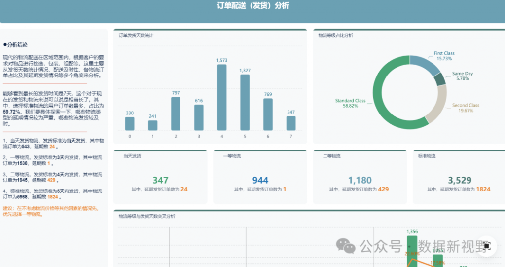Click the 二等物流 card value 1,180
This screenshot has height=267, width=505.
[x=360, y=181]
